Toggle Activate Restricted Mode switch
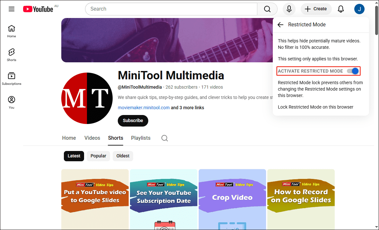The height and width of the screenshot is (230, 379). 353,71
